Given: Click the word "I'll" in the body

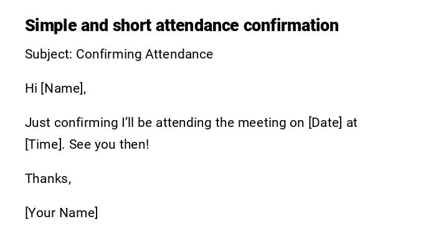Looking at the screenshot, I should [128, 123].
